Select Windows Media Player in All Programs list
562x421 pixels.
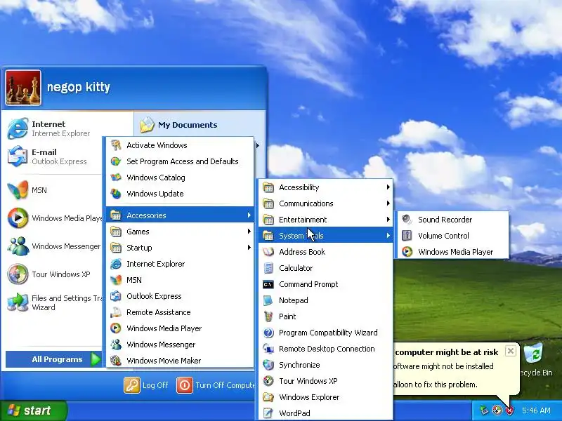(180, 328)
